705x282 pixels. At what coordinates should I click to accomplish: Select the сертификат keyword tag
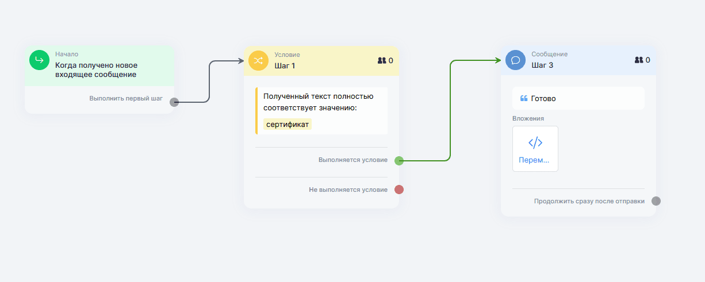pos(288,124)
